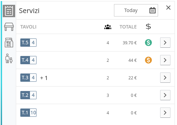
Task: Select the takeaway food bag icon
Action: point(9,43)
